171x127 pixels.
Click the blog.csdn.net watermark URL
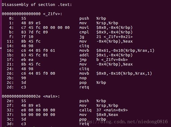[x=123, y=122]
